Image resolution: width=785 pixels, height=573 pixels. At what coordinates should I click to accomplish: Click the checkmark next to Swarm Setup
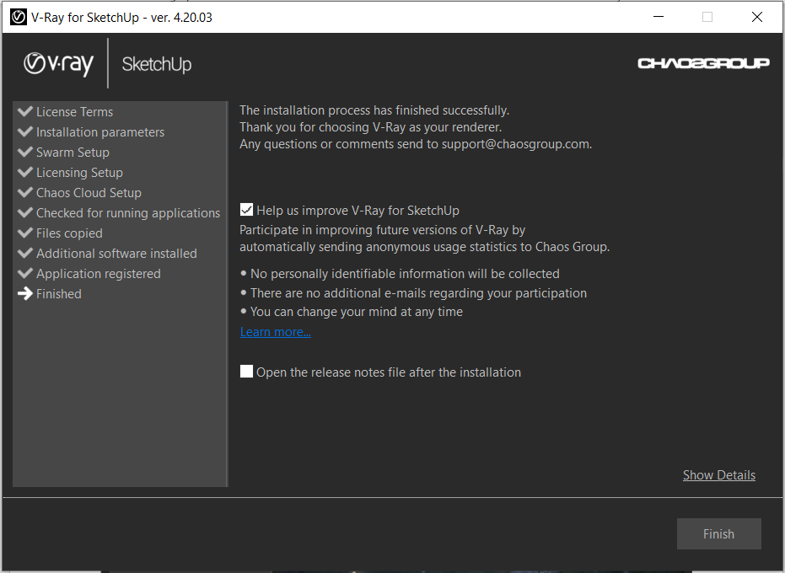pyautogui.click(x=25, y=152)
